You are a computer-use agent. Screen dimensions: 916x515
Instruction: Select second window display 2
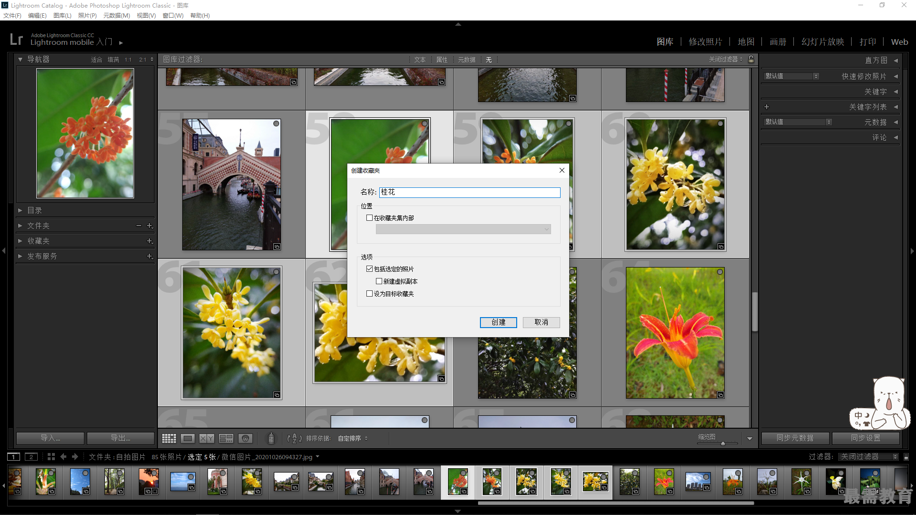pos(31,457)
